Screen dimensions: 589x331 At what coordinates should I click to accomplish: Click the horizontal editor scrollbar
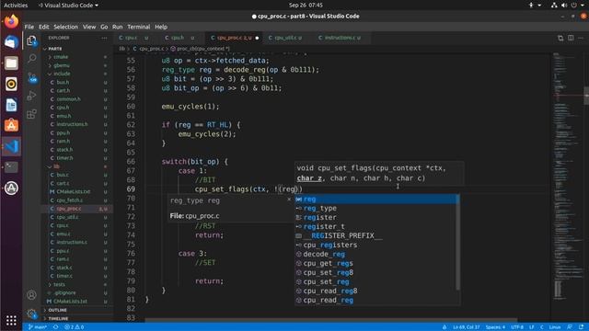(x=330, y=320)
